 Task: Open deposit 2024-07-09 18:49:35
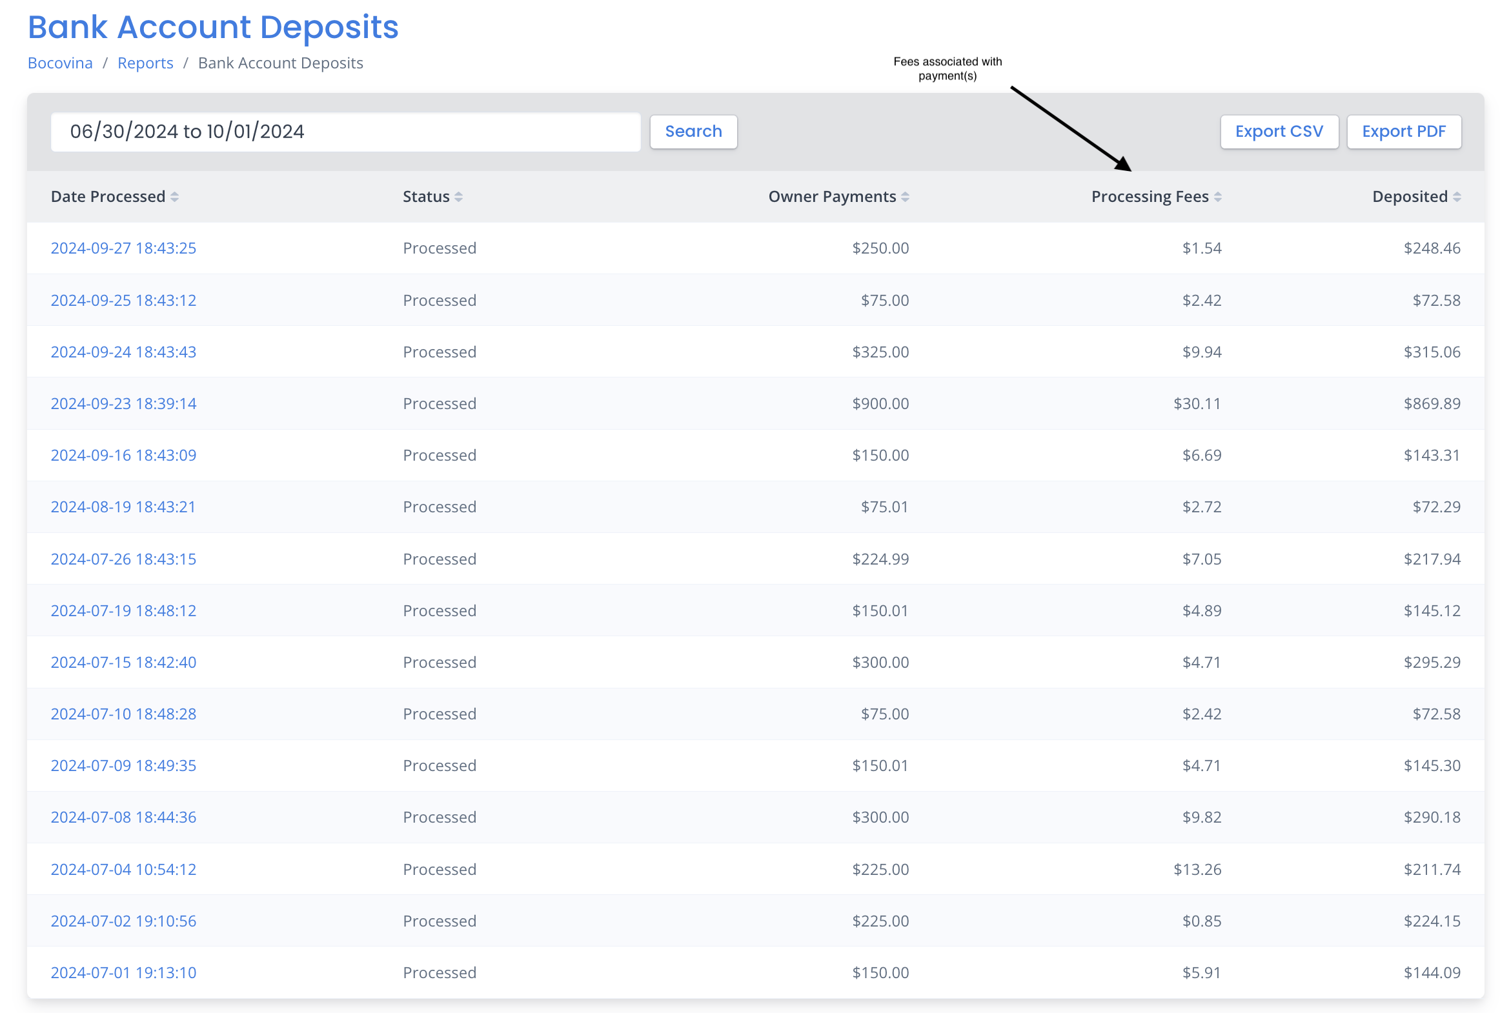(123, 765)
